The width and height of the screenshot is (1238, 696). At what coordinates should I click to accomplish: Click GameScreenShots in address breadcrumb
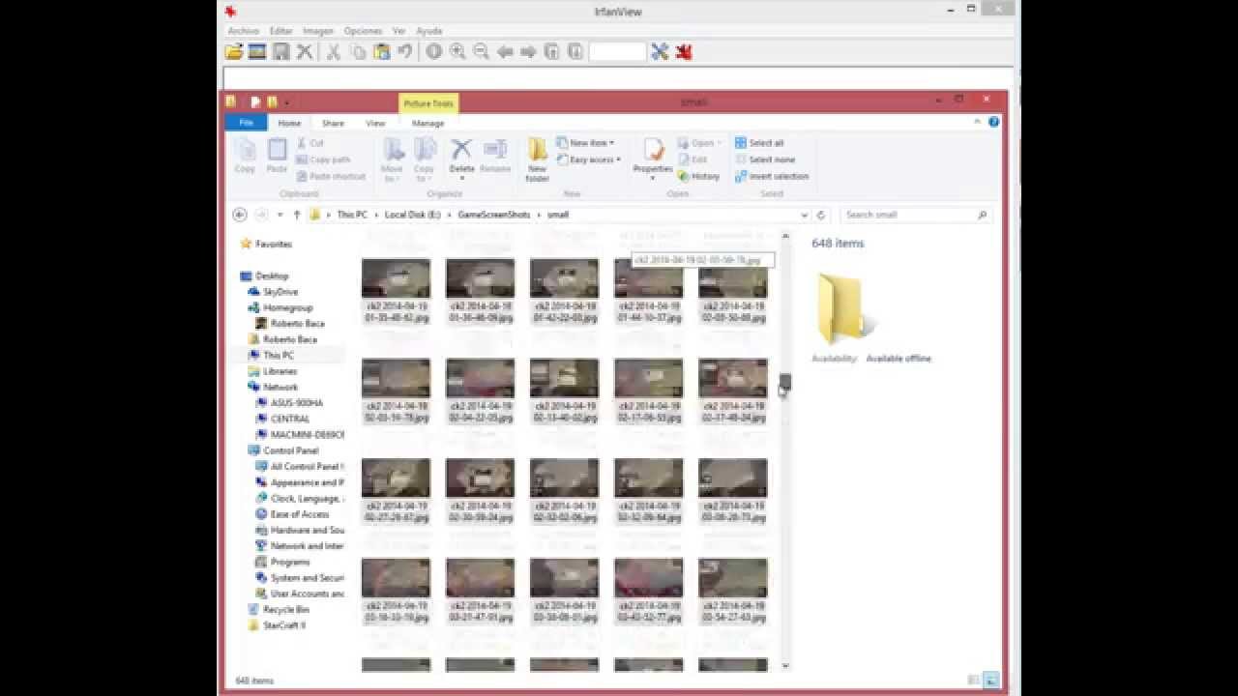pyautogui.click(x=493, y=215)
